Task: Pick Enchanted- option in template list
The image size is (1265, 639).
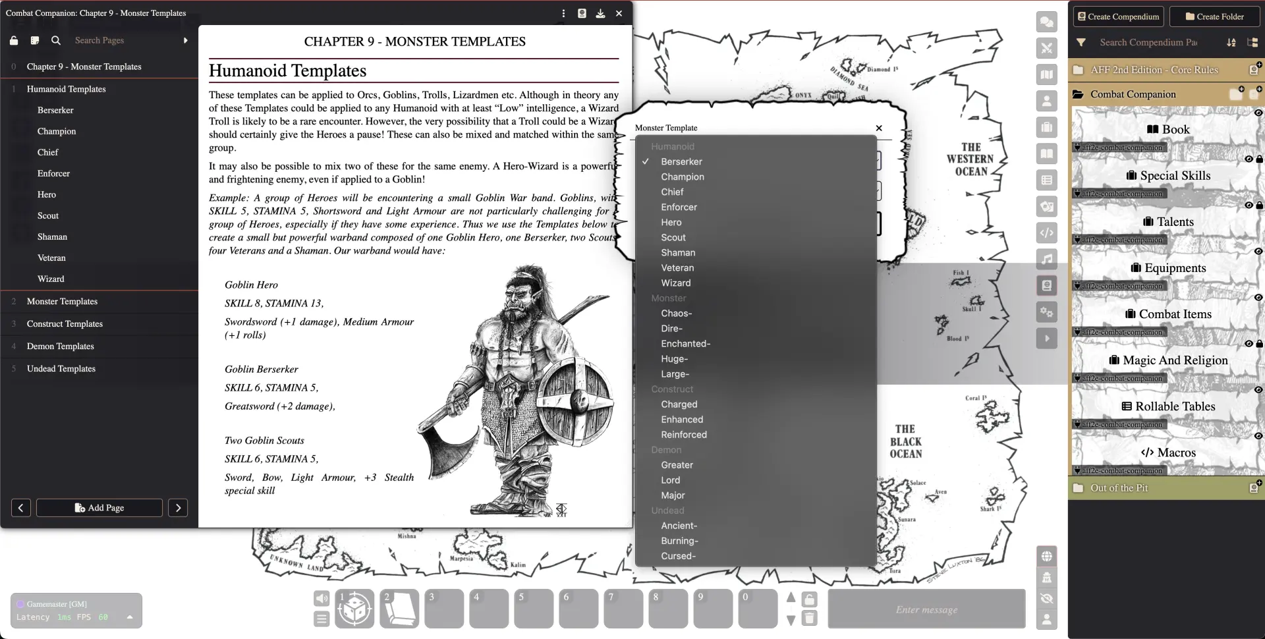Action: click(x=685, y=344)
